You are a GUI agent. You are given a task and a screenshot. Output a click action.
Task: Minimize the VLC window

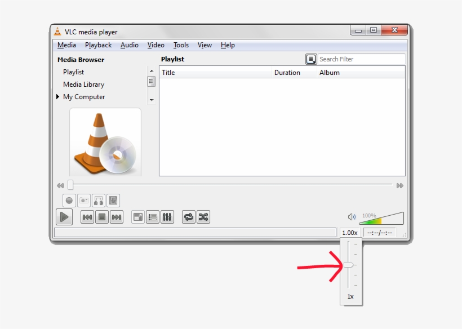tap(358, 30)
